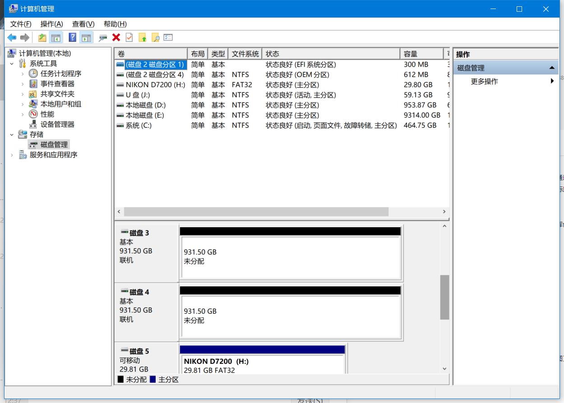Open the 操作(A) menu
The image size is (564, 403).
[51, 24]
